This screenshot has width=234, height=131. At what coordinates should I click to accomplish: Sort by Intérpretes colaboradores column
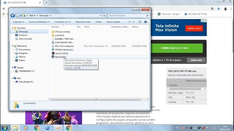(x=120, y=27)
